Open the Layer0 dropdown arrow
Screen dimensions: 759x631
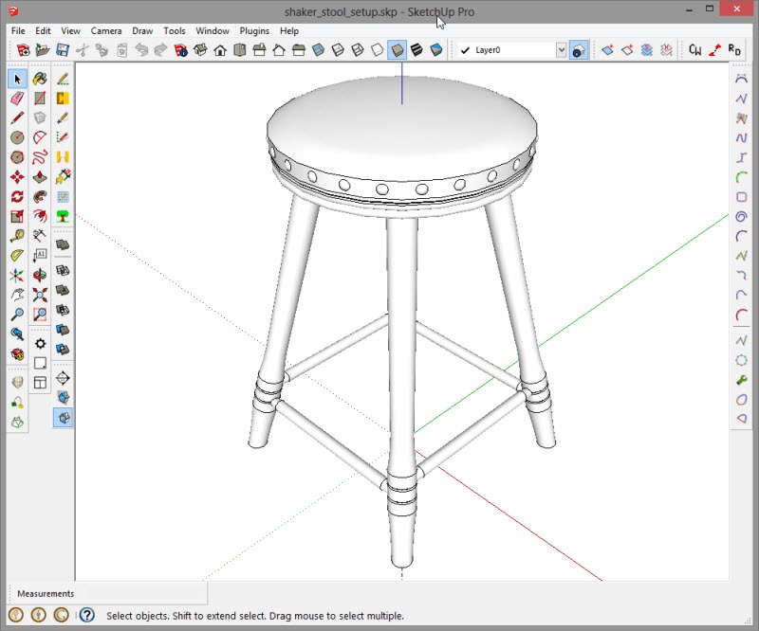[x=561, y=50]
